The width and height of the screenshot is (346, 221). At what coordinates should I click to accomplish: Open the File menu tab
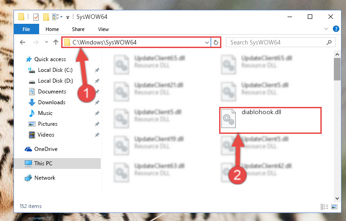pos(26,29)
